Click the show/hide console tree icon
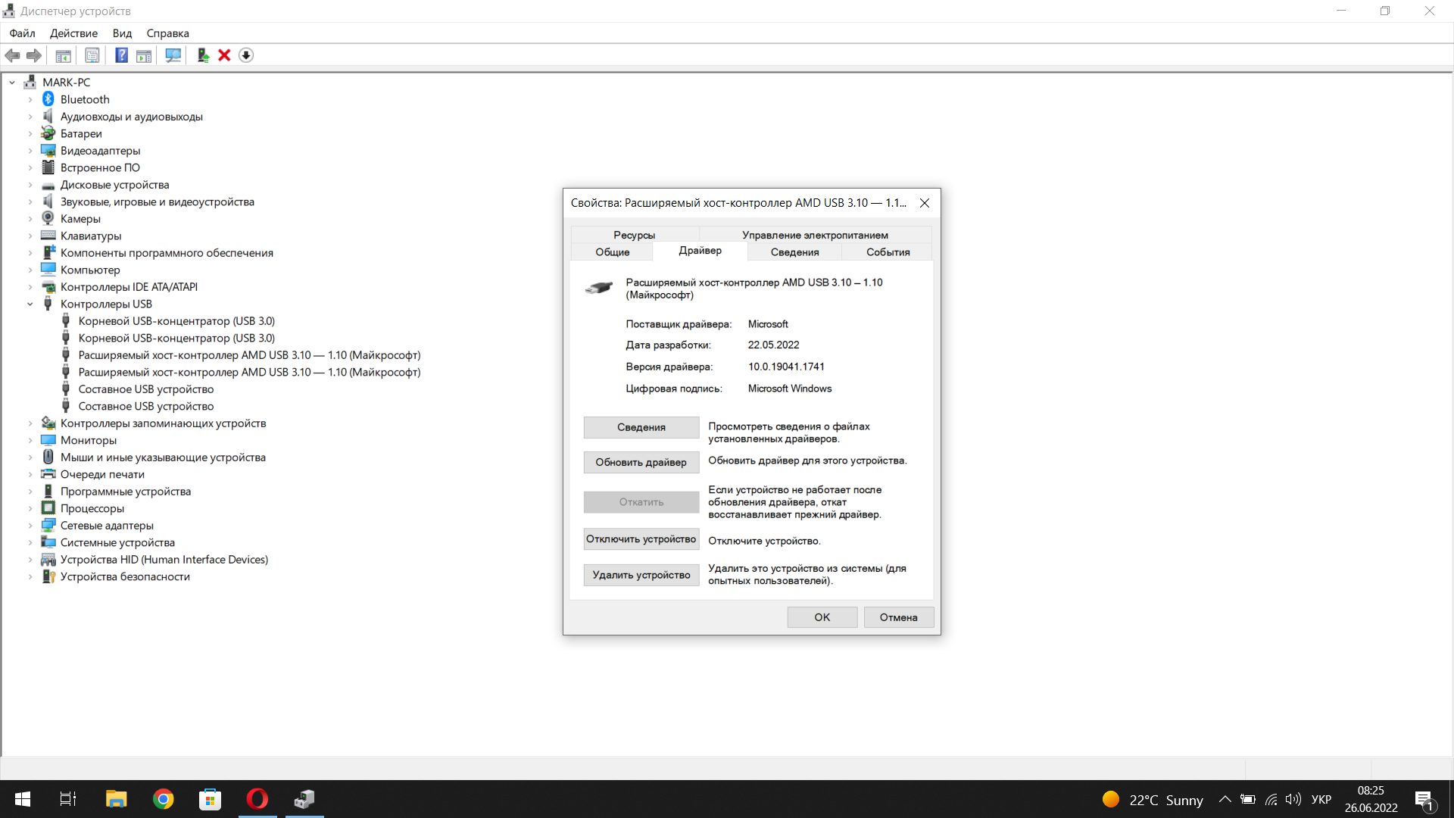The height and width of the screenshot is (818, 1454). (64, 55)
